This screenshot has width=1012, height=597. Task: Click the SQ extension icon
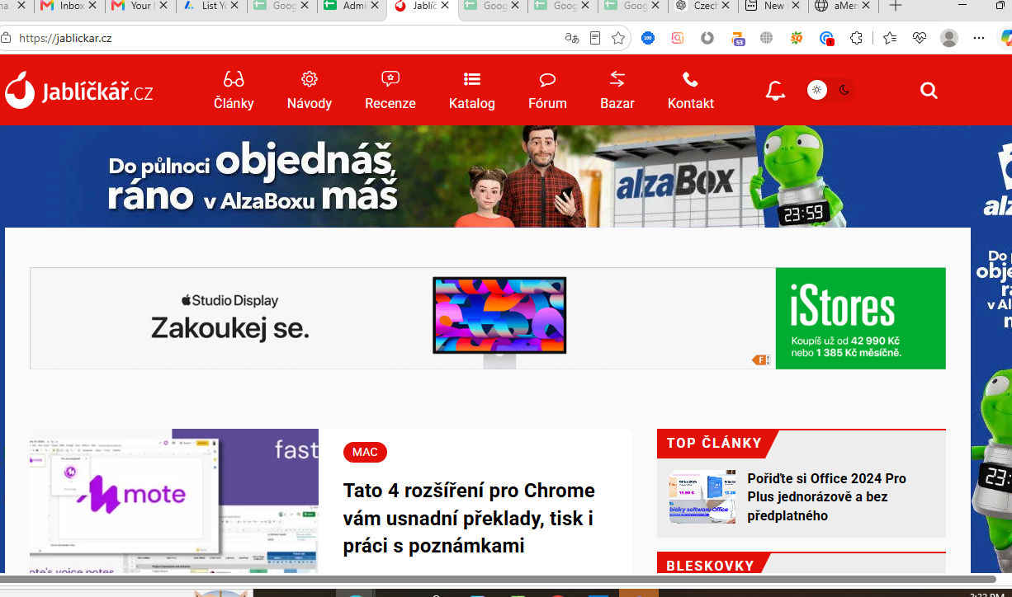click(x=797, y=38)
